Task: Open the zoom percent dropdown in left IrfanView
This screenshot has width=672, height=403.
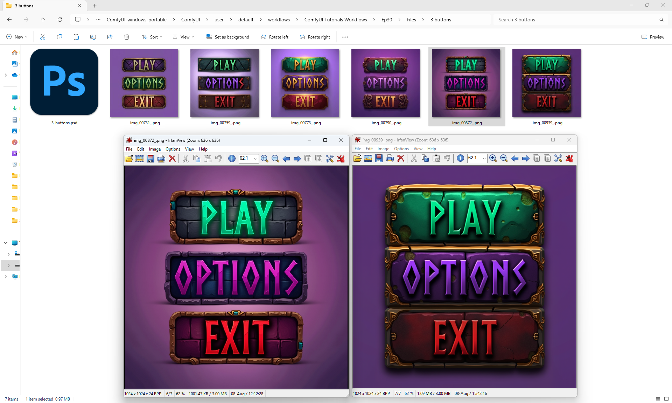Action: (256, 159)
